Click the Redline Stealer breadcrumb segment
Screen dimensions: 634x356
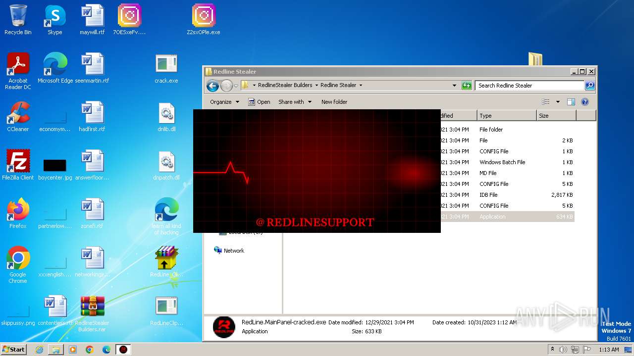(x=338, y=85)
